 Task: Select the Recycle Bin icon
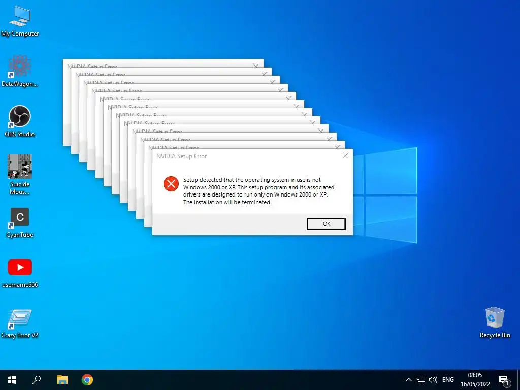coord(495,322)
